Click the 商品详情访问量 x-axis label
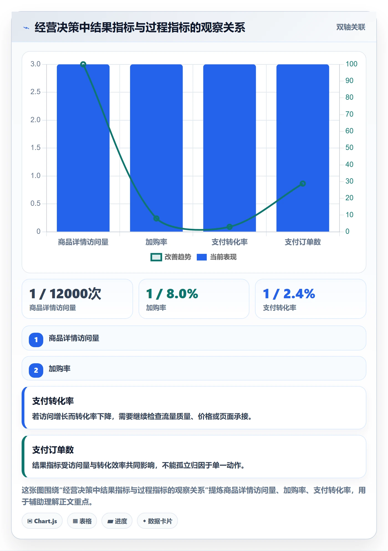Screen dimensions: 388x551 (x=83, y=242)
